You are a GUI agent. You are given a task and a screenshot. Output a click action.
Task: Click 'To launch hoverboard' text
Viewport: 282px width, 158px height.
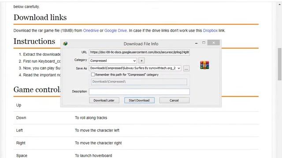[93, 155]
